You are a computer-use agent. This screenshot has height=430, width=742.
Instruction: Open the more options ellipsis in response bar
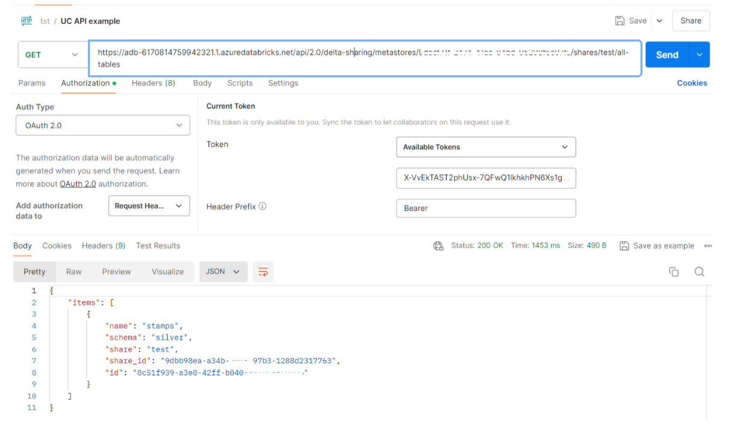pyautogui.click(x=708, y=246)
